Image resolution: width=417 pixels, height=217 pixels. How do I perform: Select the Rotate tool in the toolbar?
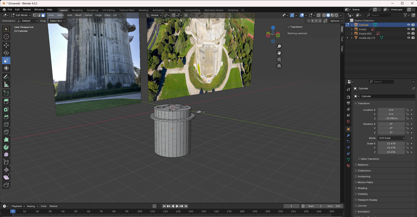pos(6,53)
